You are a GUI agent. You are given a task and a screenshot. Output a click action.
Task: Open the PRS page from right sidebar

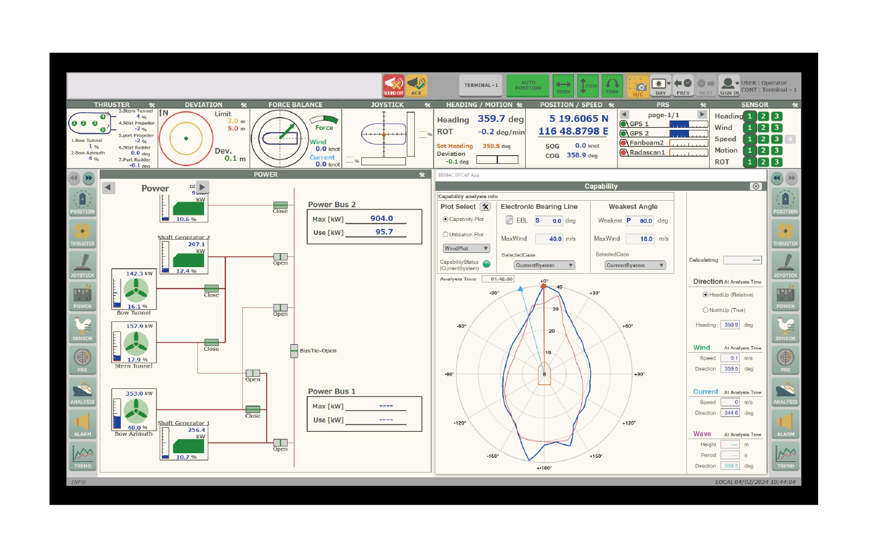[x=785, y=360]
